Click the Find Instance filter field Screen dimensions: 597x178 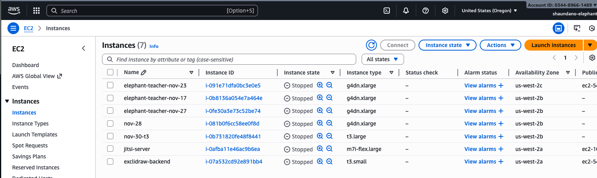[229, 60]
